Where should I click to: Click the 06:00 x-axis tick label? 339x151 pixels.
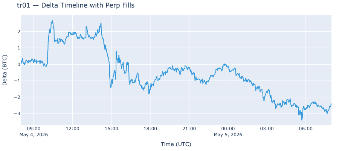305,129
